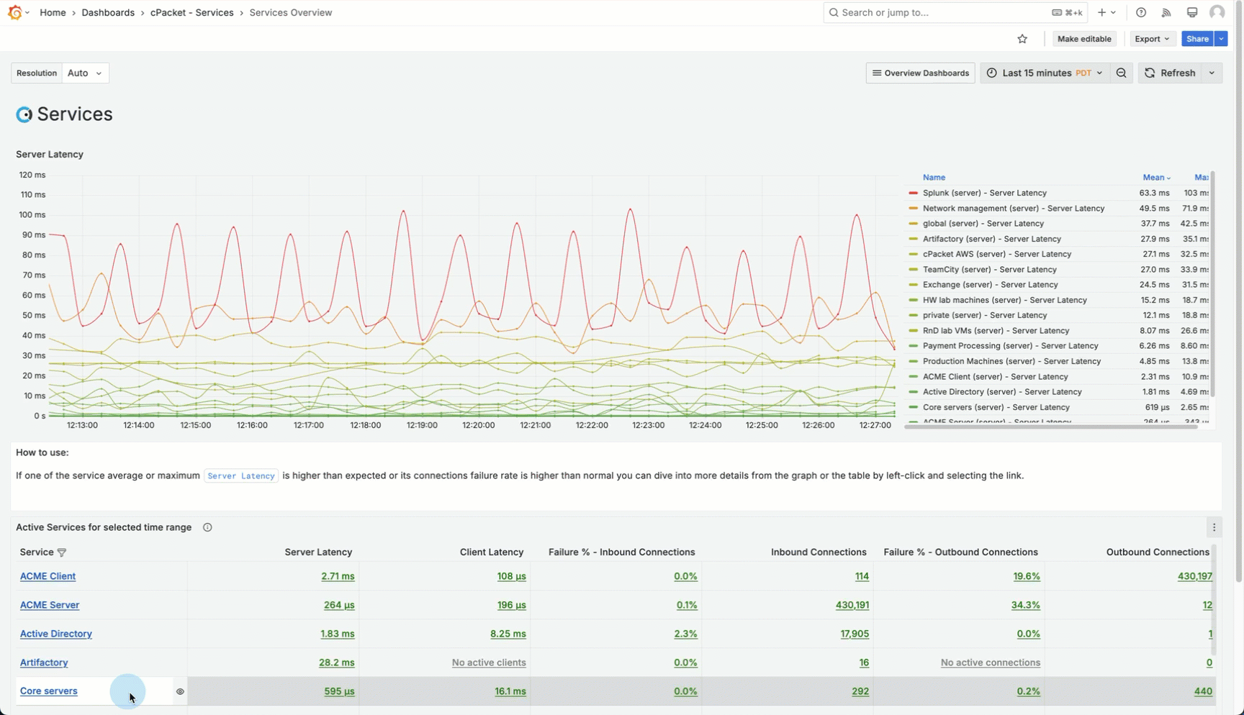Sort table by Client Latency column
The image size is (1244, 715).
(492, 552)
